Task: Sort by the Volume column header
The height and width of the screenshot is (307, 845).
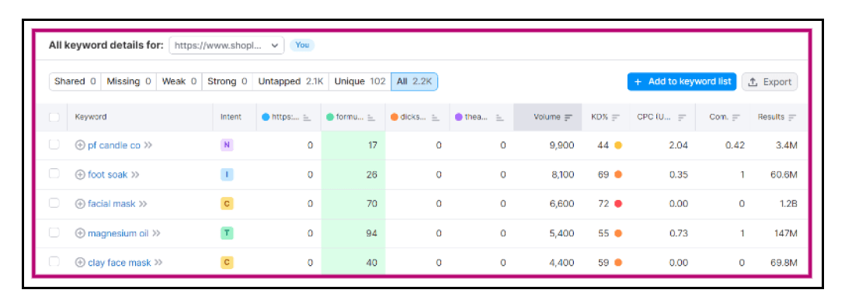Action: pos(548,117)
